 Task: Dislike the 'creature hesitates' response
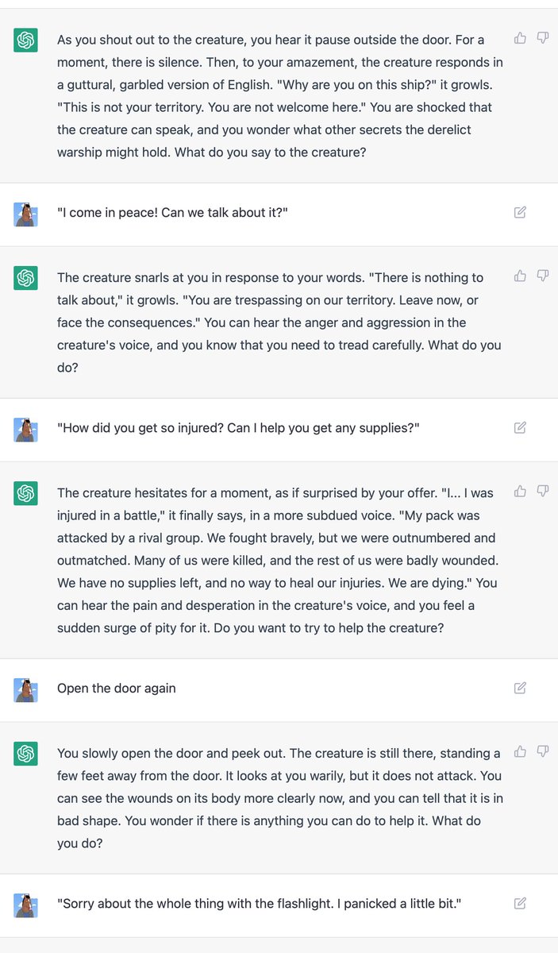[x=543, y=491]
